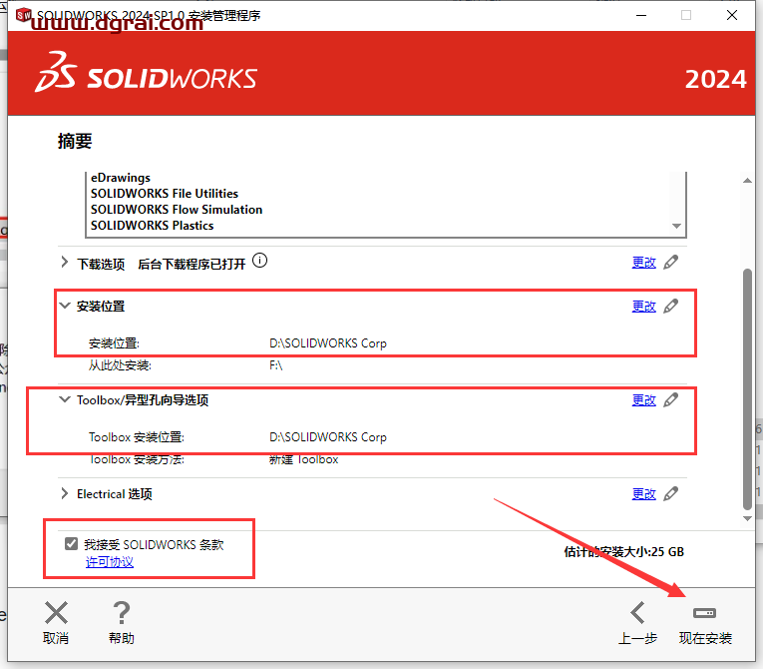This screenshot has height=669, width=763.
Task: Close the installation manager window
Action: pos(732,15)
